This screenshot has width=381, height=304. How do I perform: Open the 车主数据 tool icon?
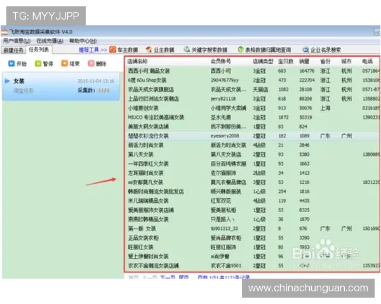(112, 49)
